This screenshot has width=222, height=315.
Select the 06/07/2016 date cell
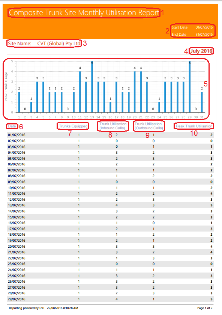point(16,164)
